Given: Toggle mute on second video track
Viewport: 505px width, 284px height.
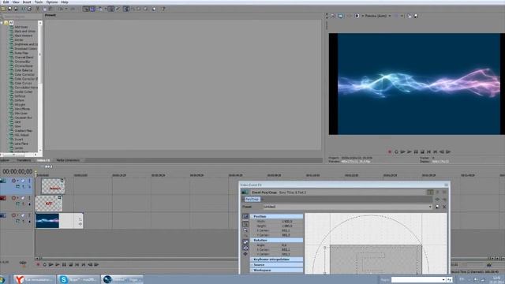Looking at the screenshot, I should tap(23, 198).
